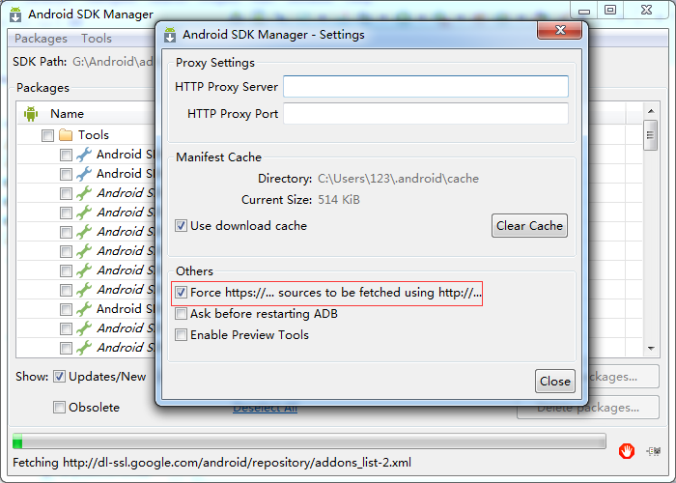
Task: Click the Settings dialog title bar icon
Action: pos(170,35)
